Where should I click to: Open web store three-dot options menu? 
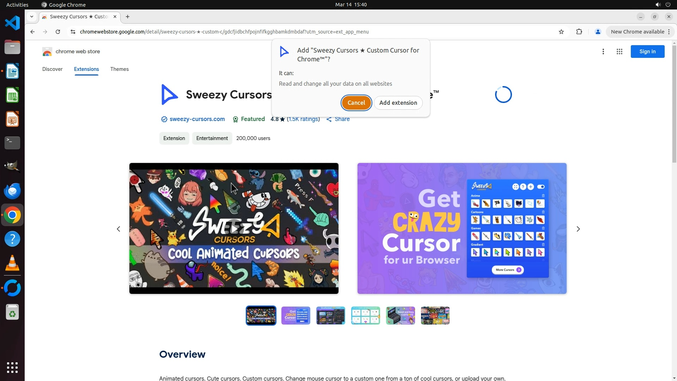coord(603,52)
